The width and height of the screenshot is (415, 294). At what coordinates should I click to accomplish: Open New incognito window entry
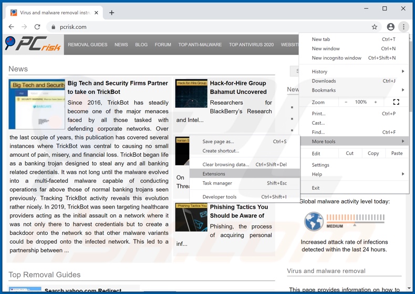tap(354, 58)
